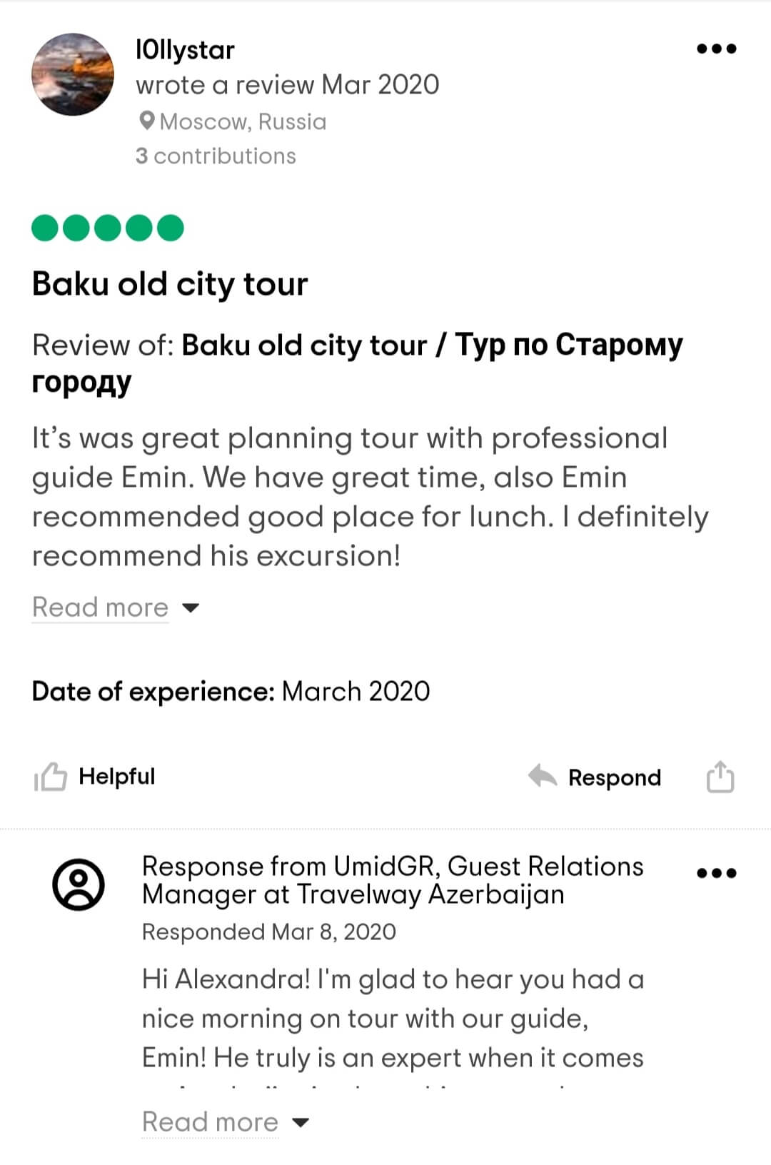Screen dimensions: 771x1165
Task: Click the Moscow, Russia location pin icon
Action: (x=147, y=121)
